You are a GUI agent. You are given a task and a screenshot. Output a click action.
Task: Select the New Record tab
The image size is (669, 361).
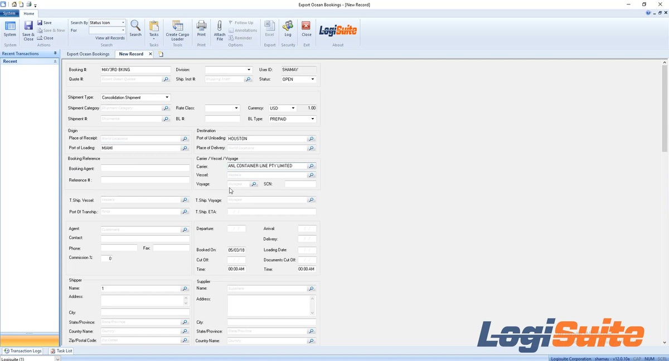131,54
